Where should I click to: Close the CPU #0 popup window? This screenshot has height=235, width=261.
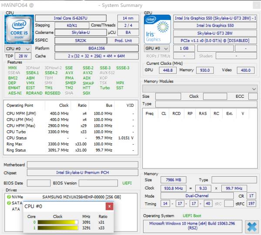pyautogui.click(x=110, y=207)
